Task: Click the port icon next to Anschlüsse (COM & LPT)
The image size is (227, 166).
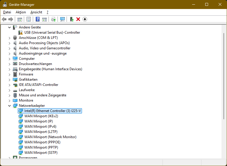Action: tap(15, 38)
